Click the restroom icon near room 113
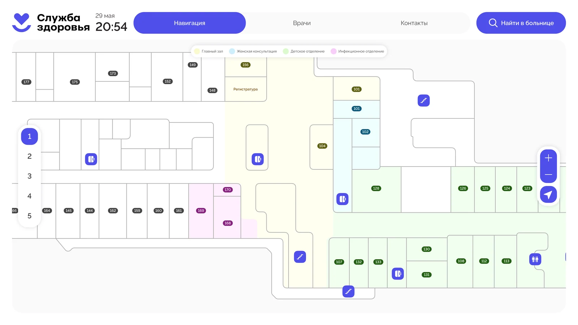The width and height of the screenshot is (578, 325). tap(535, 259)
